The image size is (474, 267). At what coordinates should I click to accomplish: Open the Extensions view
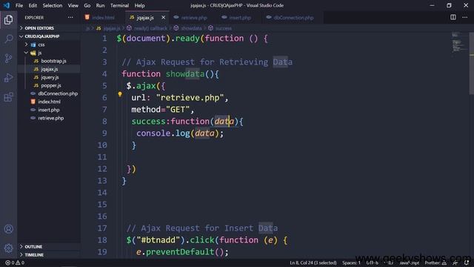click(x=8, y=97)
